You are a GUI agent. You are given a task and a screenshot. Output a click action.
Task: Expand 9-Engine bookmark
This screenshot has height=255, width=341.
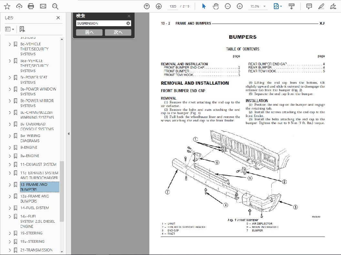[10, 147]
